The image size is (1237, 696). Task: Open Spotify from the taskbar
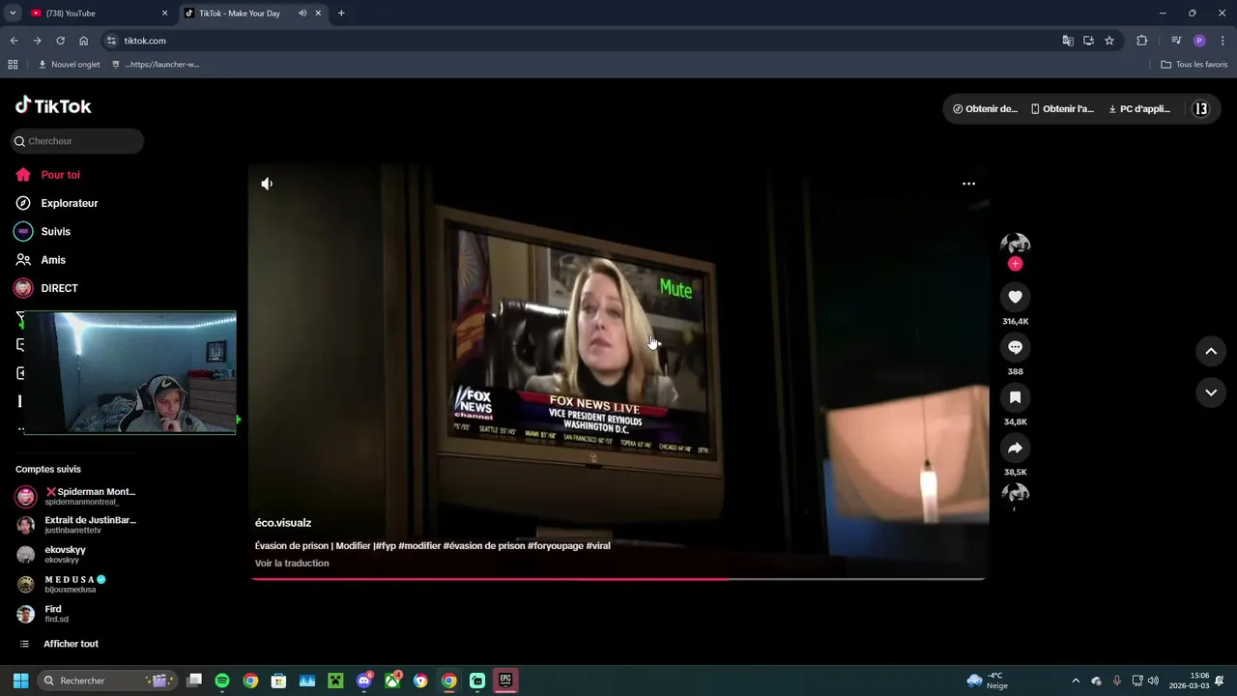tap(222, 681)
